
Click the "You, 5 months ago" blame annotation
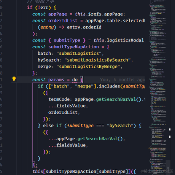point(123,80)
